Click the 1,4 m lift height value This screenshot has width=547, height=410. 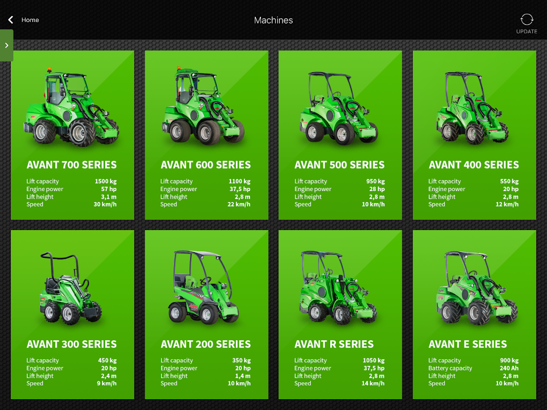[243, 376]
